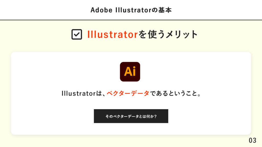The width and height of the screenshot is (262, 147).
Task: Click the であるということ。 sentence ending
Action: coord(176,93)
